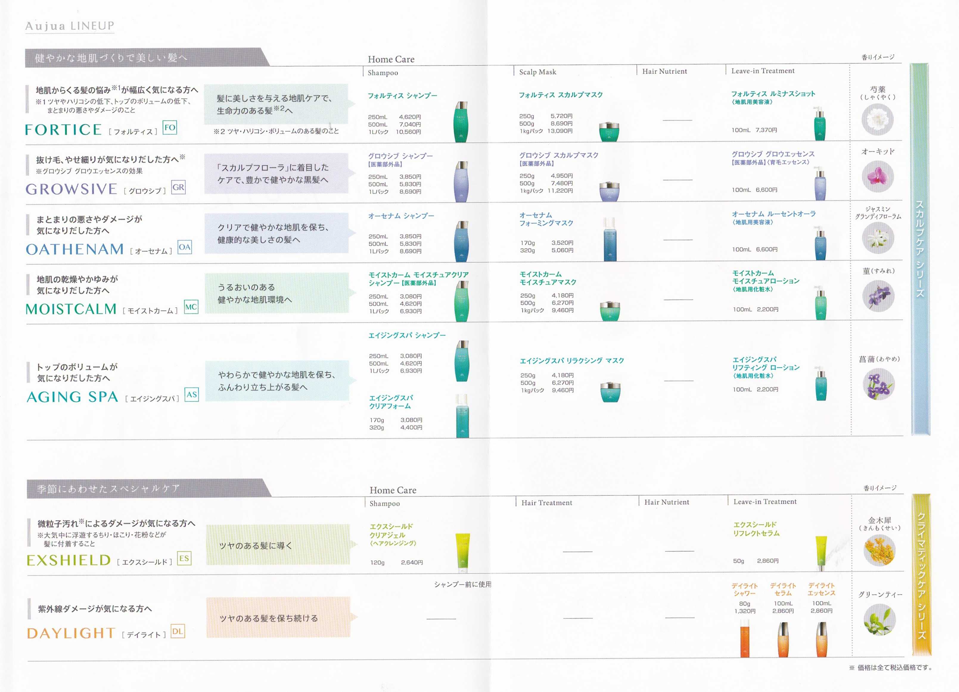
Task: Click the フォルティス シャンプー product name
Action: pyautogui.click(x=402, y=96)
